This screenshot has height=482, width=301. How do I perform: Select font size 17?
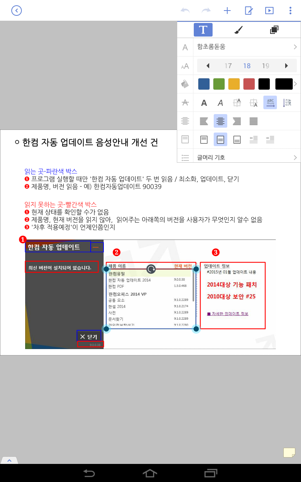228,66
